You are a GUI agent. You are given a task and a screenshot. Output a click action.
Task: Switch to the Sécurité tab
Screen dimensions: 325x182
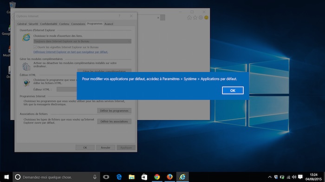33,24
